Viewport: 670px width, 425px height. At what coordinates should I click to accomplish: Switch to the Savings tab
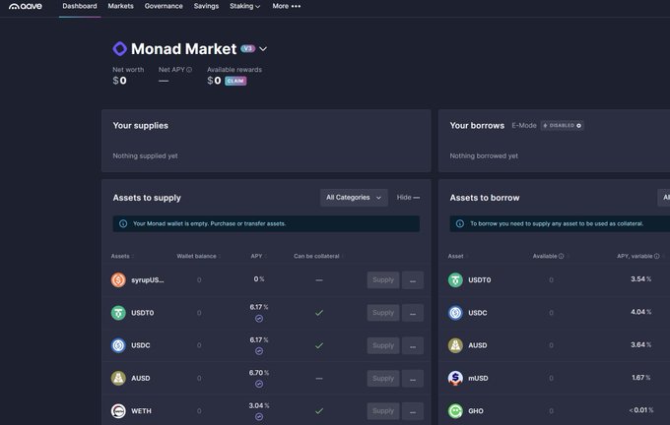[206, 6]
